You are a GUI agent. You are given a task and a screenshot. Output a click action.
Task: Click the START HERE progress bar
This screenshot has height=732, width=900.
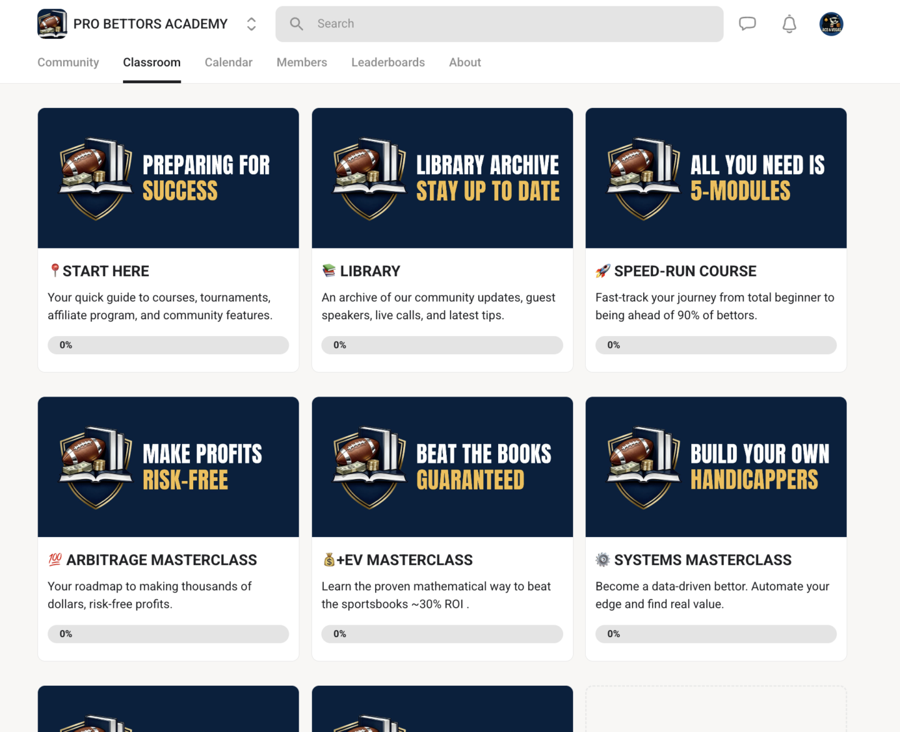(168, 345)
